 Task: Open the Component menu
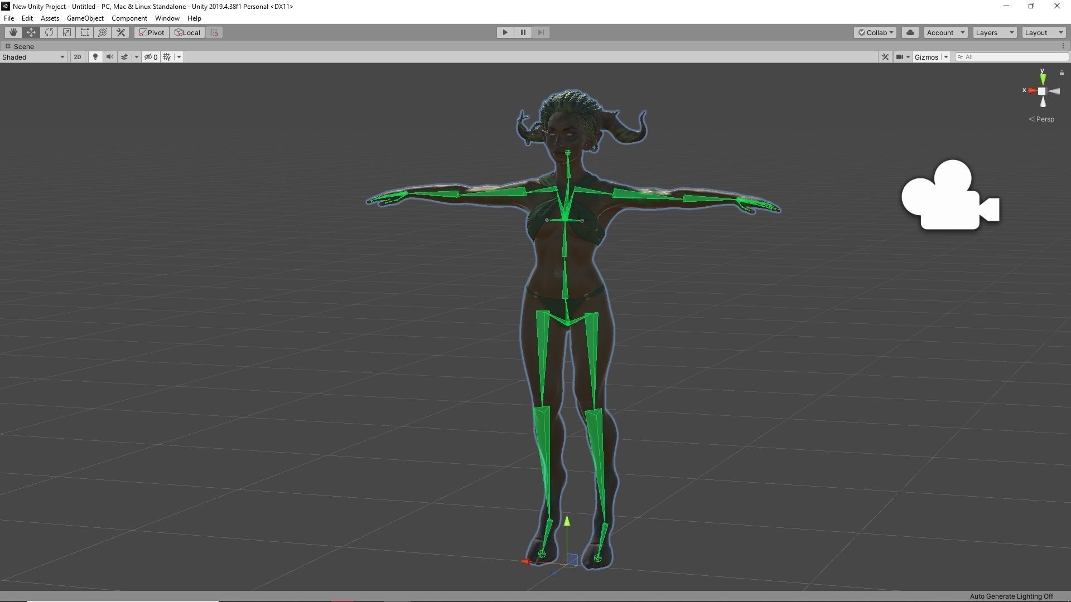pyautogui.click(x=129, y=18)
